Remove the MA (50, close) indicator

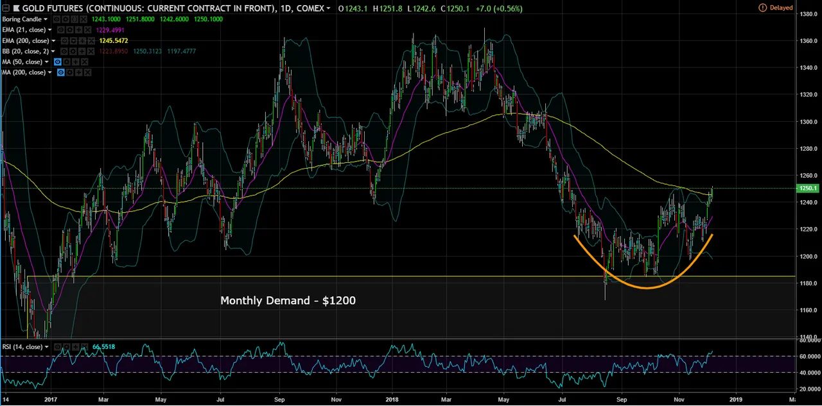pyautogui.click(x=85, y=62)
